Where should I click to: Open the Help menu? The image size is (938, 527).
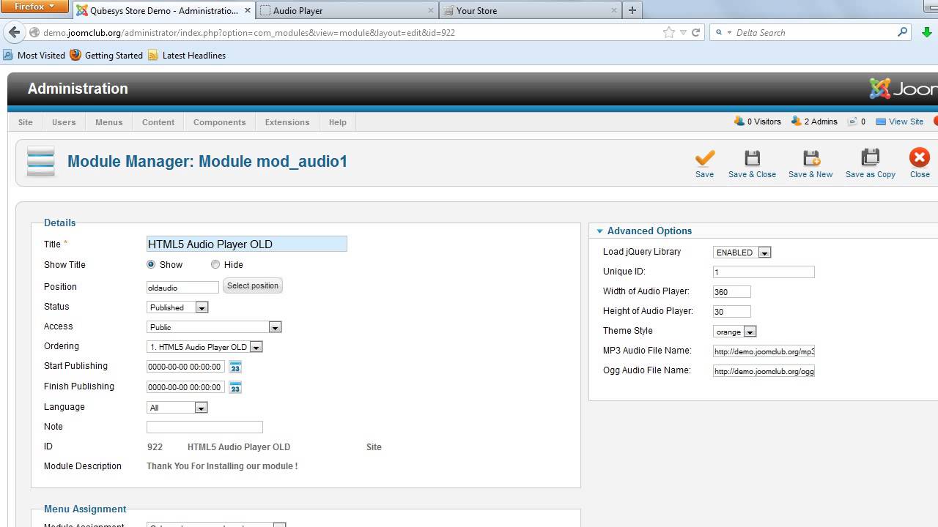click(338, 122)
